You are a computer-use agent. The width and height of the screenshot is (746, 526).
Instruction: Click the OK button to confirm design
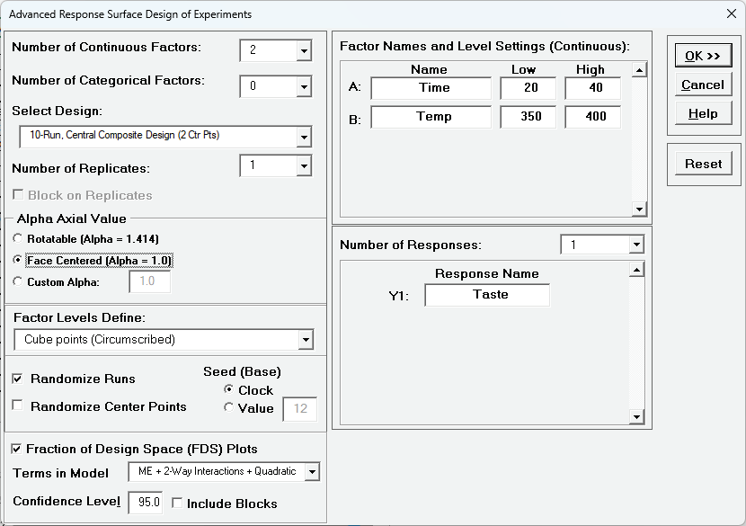click(702, 55)
